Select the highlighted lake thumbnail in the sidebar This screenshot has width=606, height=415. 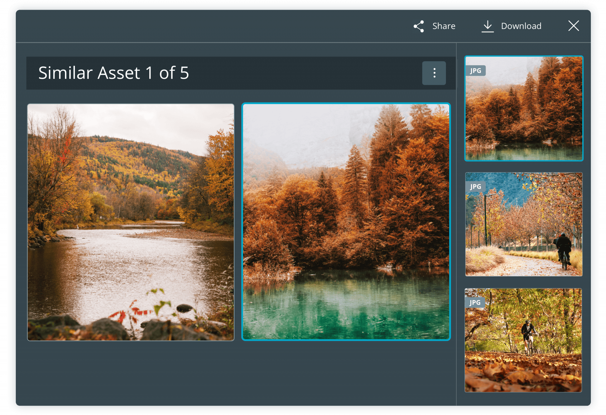[x=523, y=108]
